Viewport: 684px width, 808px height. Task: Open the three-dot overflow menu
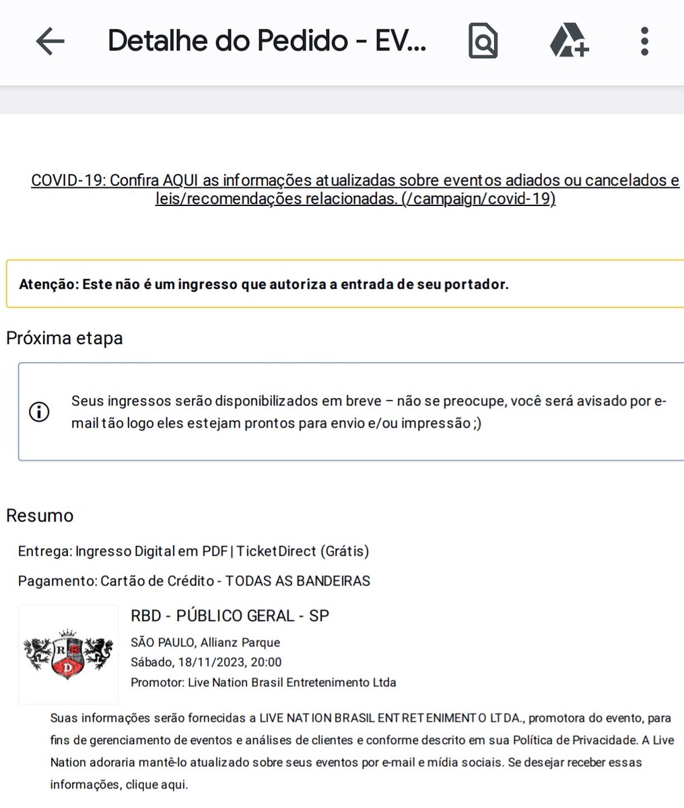[645, 42]
